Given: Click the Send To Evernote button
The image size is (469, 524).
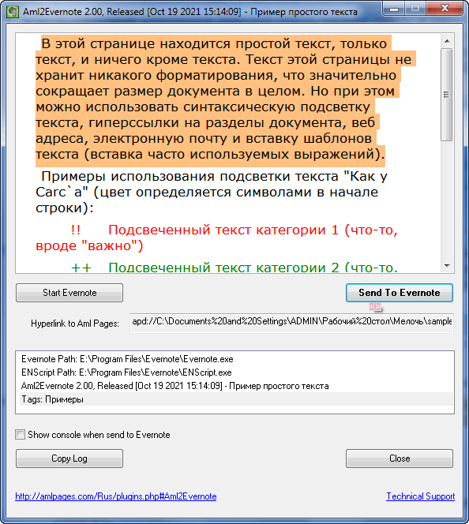Looking at the screenshot, I should click(x=400, y=293).
